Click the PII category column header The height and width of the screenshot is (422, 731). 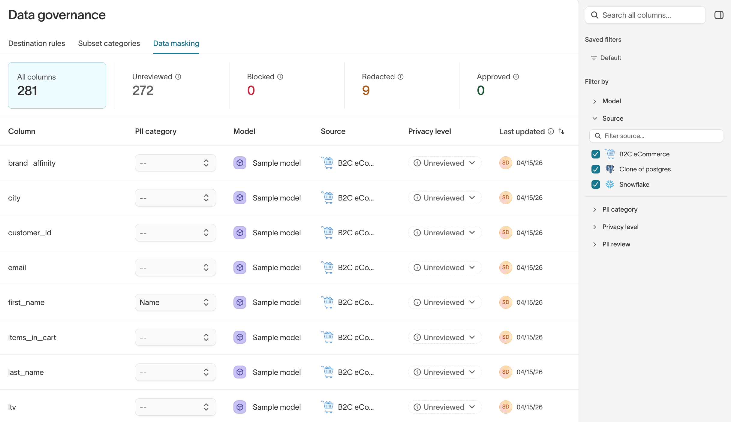click(156, 131)
